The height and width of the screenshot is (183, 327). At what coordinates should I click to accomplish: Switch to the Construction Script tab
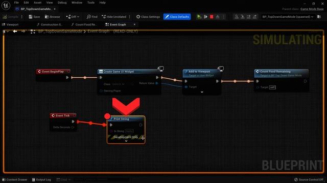[50, 24]
